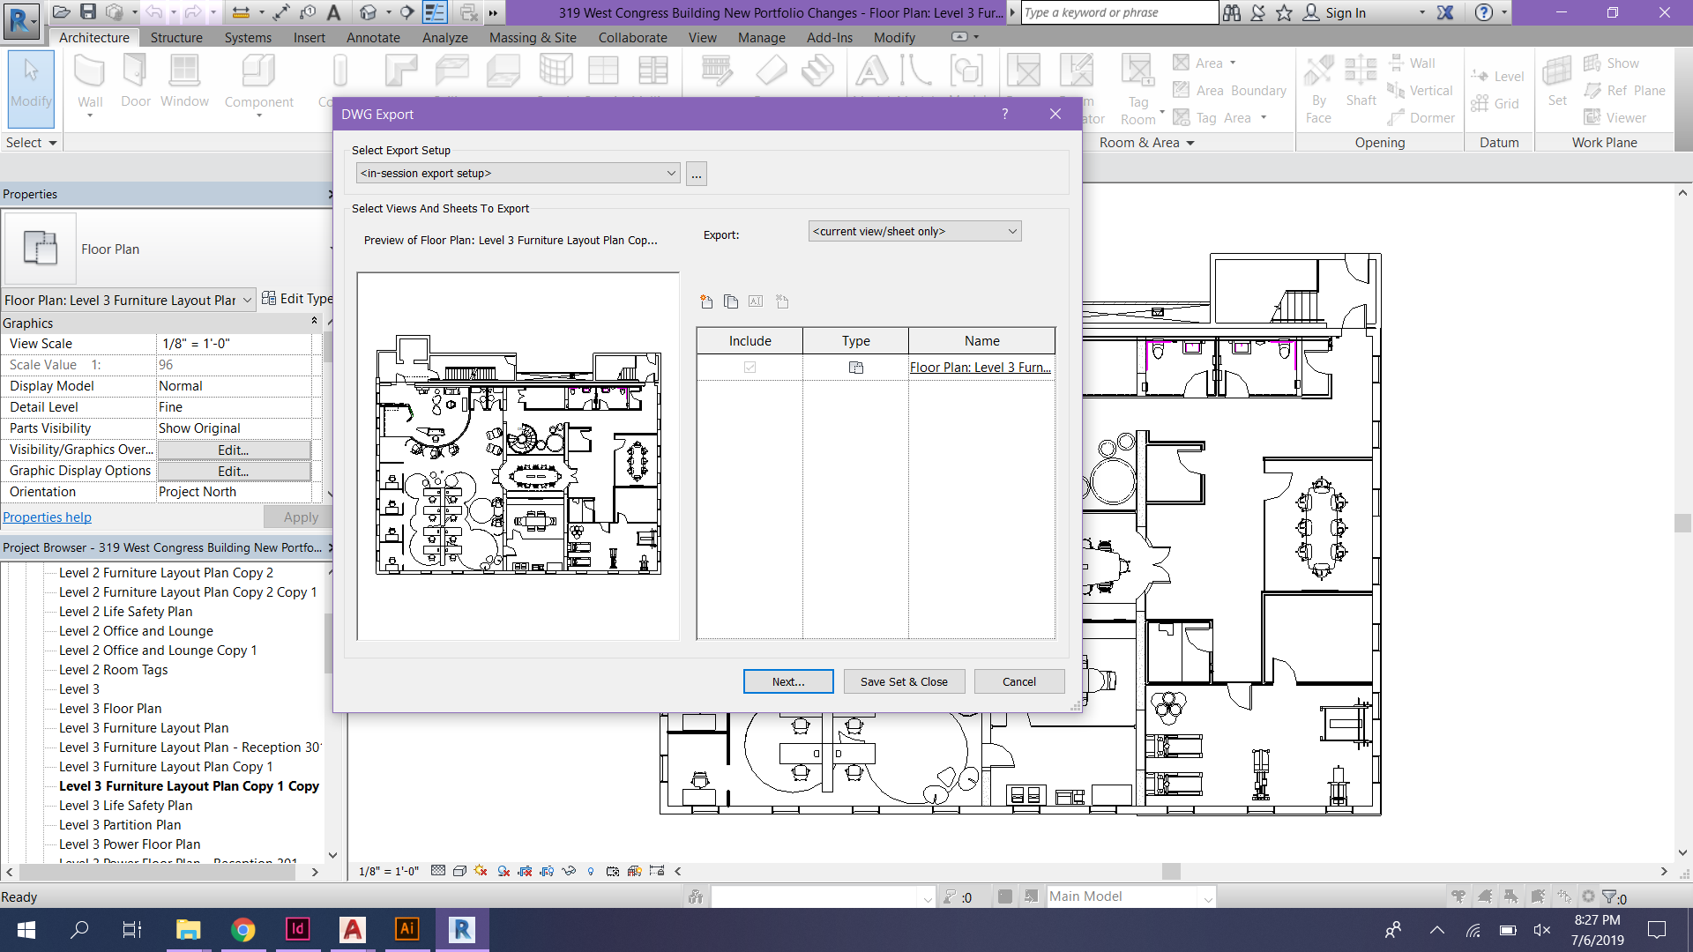1693x952 pixels.
Task: Click Save Set & Close button
Action: pyautogui.click(x=904, y=680)
